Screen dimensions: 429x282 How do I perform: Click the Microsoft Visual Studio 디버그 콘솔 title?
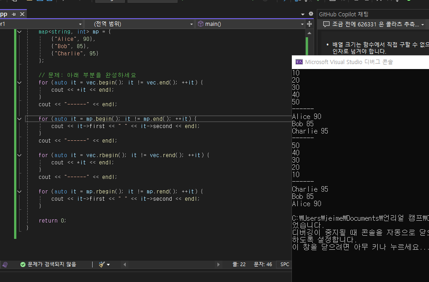pyautogui.click(x=349, y=62)
